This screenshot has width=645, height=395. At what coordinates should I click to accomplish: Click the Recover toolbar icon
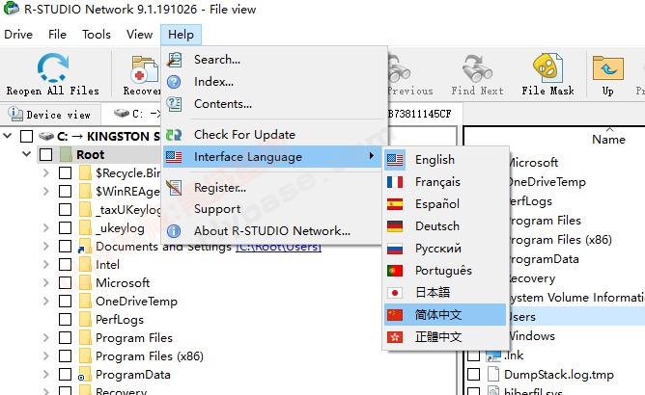[144, 69]
